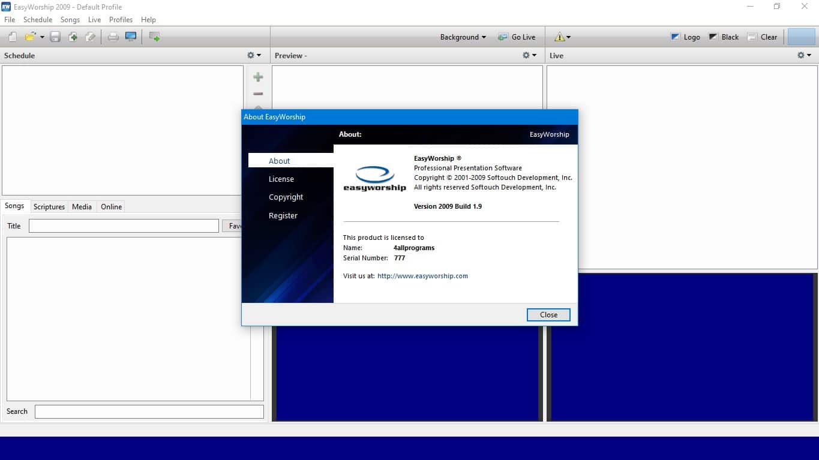Click the minus remove-from-schedule icon
The image size is (819, 460).
(258, 94)
